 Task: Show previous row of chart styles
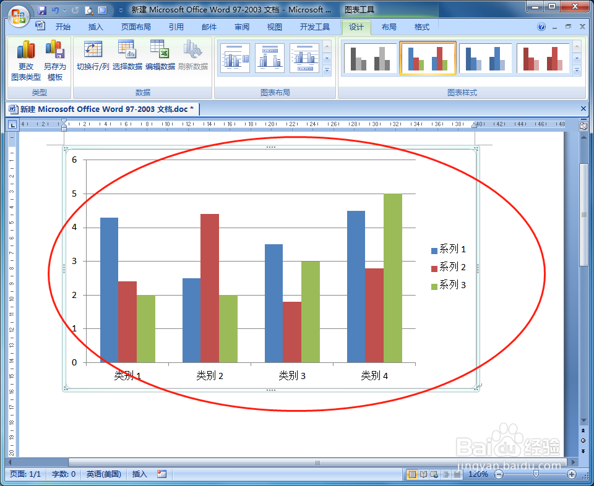tap(577, 46)
